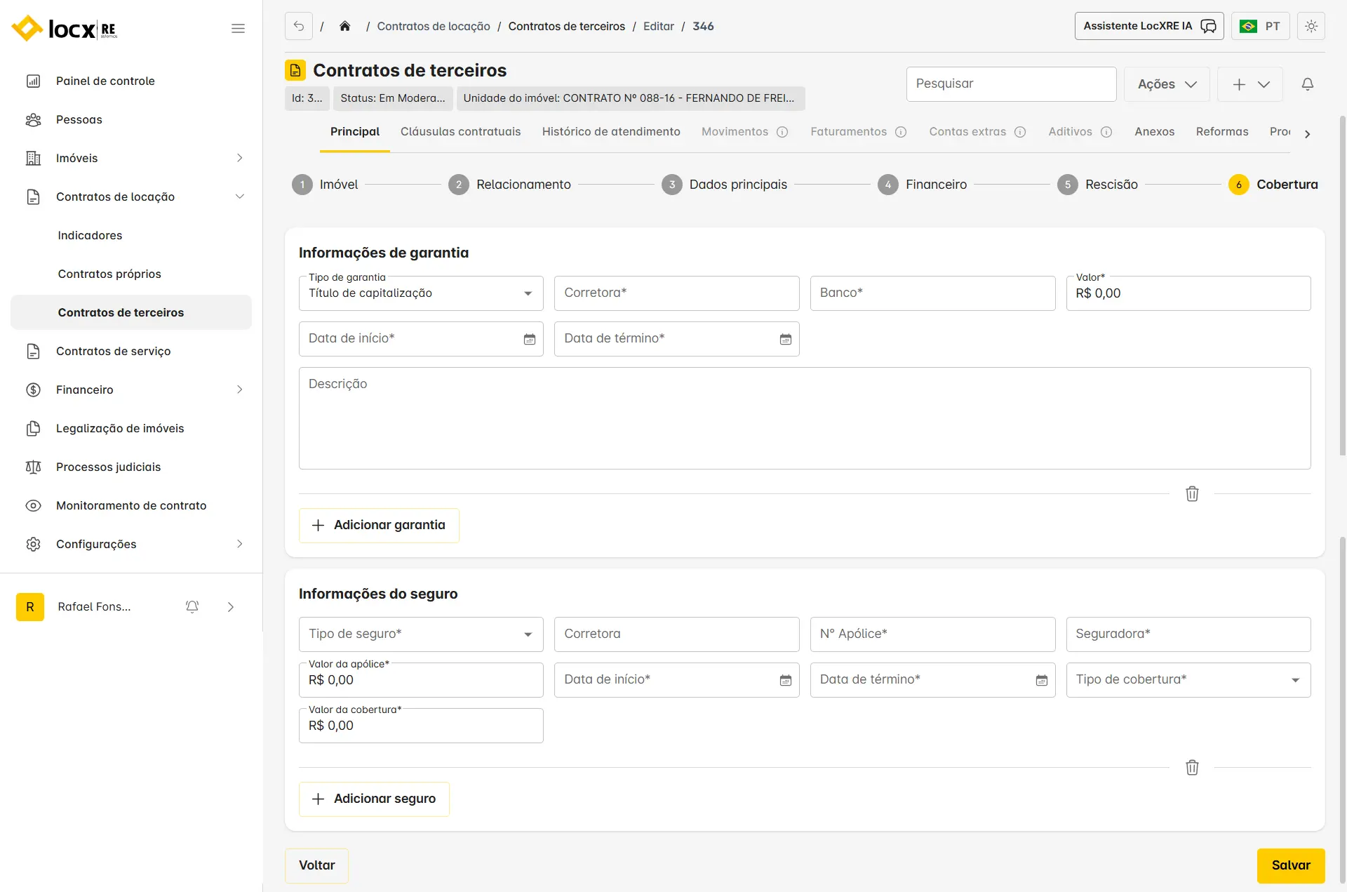Screen dimensions: 1347x892
Task: Open seguro Data de término calendar
Action: [1042, 680]
